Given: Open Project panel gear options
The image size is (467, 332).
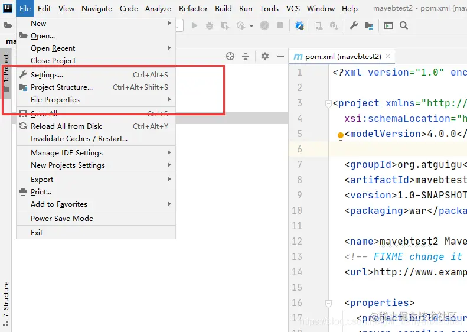Looking at the screenshot, I should click(x=264, y=56).
